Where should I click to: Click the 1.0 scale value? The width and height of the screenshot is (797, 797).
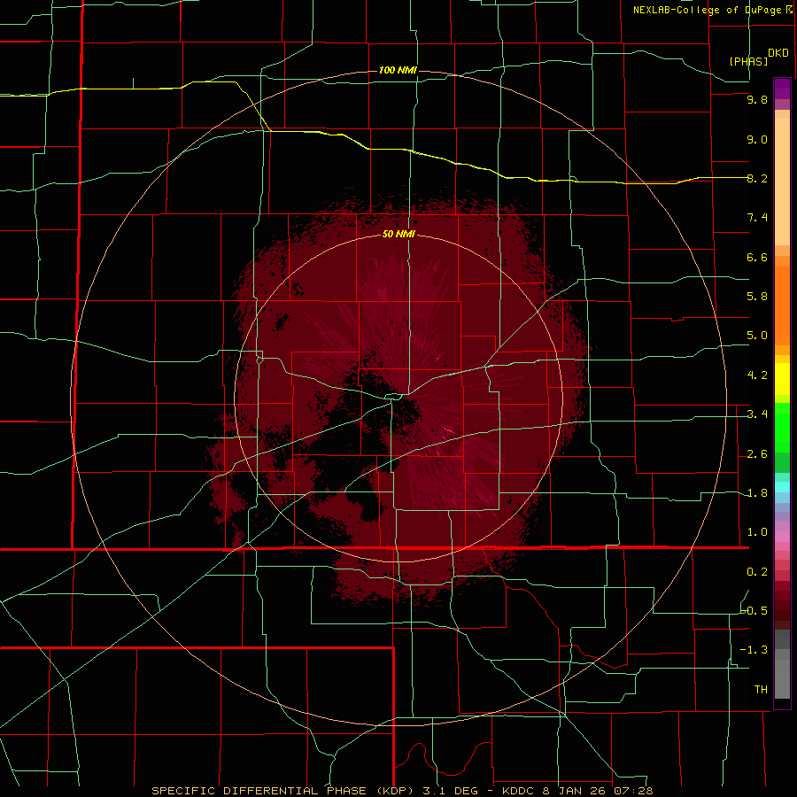757,532
